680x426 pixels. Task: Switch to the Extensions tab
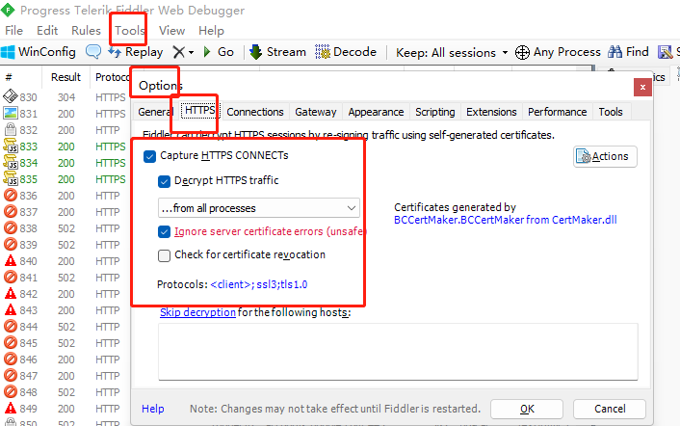point(491,112)
